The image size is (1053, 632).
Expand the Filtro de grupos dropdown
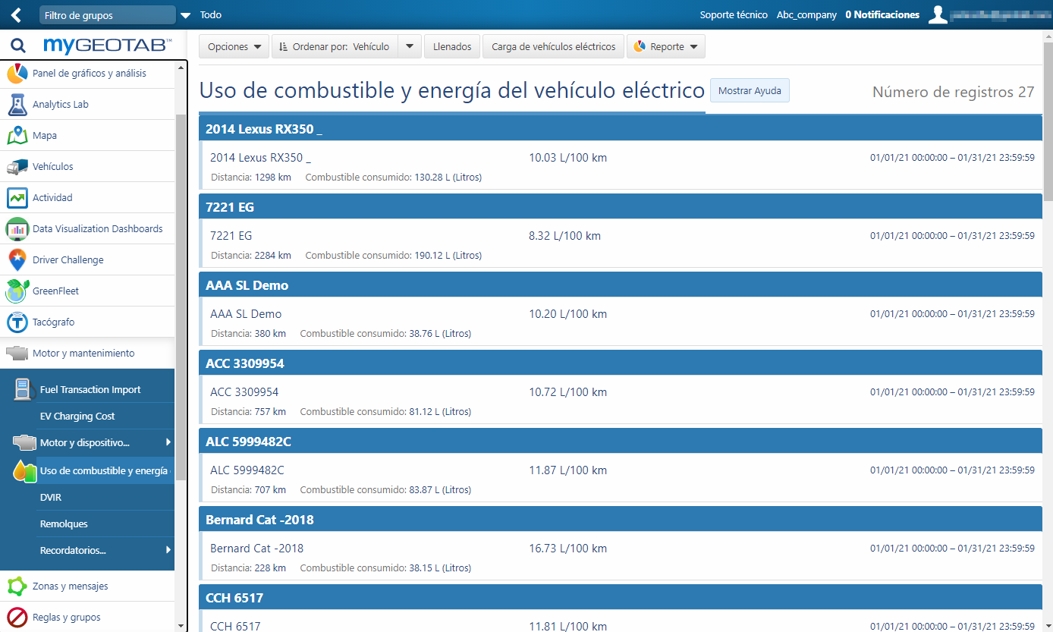[185, 15]
